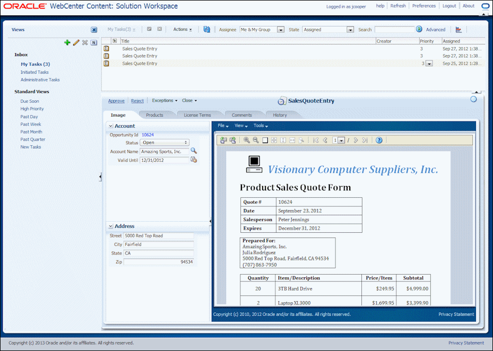Delete the view with the gray X icon
The width and height of the screenshot is (493, 351).
pos(85,42)
